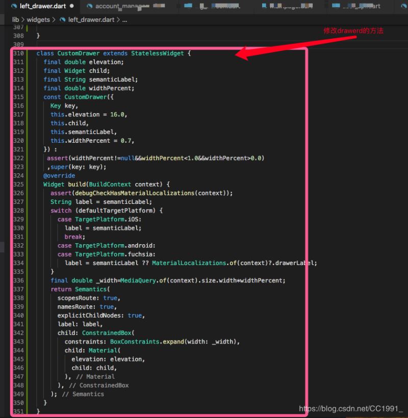Screen dimensions: 408x418
Task: Click 'switch (defaultTargetPlatform)' statement
Action: tap(107, 211)
